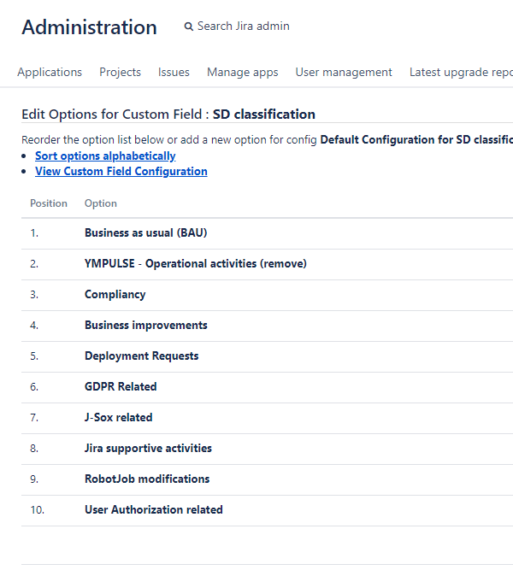Viewport: 513px width, 576px height.
Task: Click the Option column header
Action: pyautogui.click(x=101, y=203)
